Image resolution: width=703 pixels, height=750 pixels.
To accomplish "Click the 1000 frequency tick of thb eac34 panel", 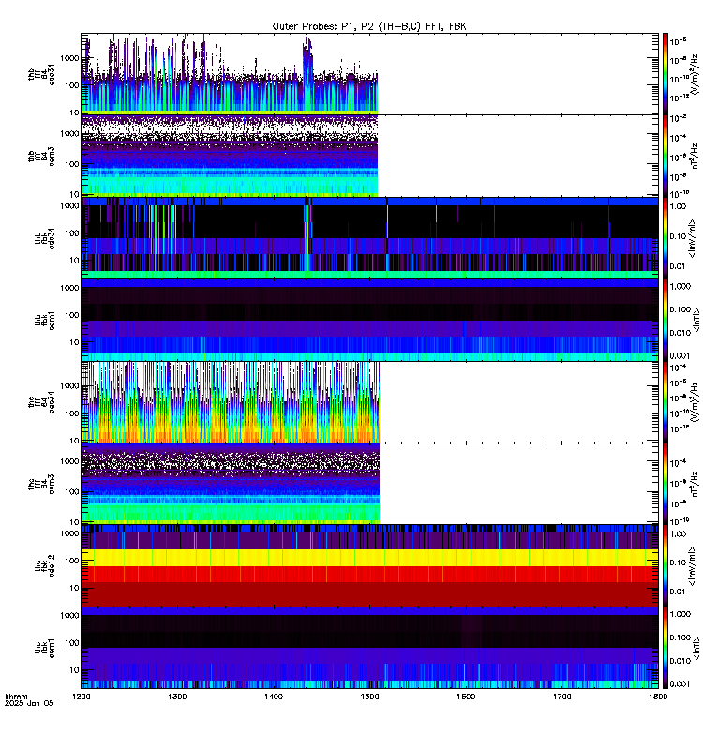I will 69,58.
